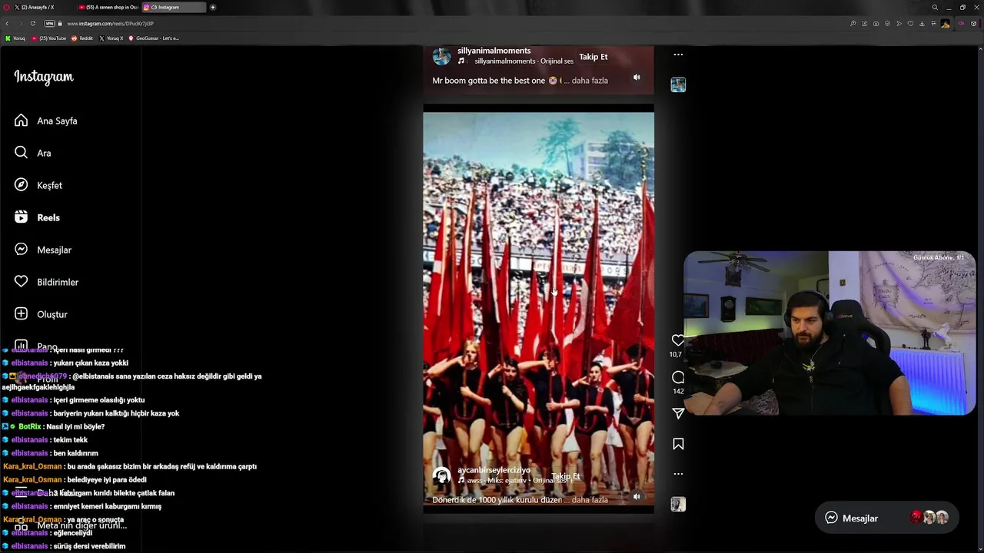
Task: Go to Keşfet explore page
Action: click(x=38, y=185)
